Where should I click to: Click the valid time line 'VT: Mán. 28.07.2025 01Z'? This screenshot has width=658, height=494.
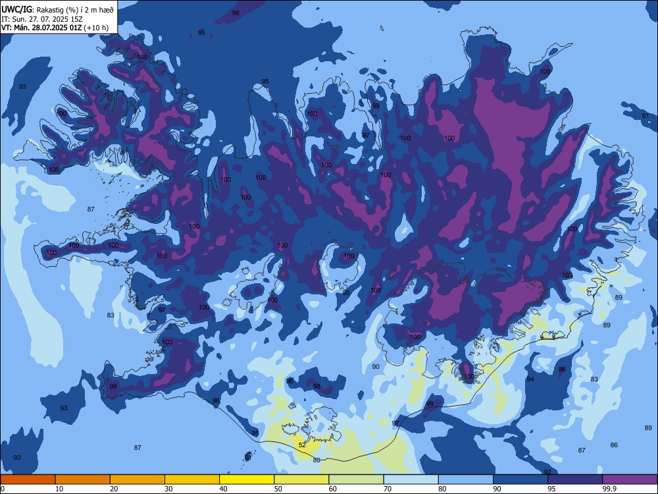[41, 28]
